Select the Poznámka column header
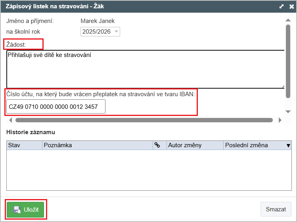 click(97, 145)
